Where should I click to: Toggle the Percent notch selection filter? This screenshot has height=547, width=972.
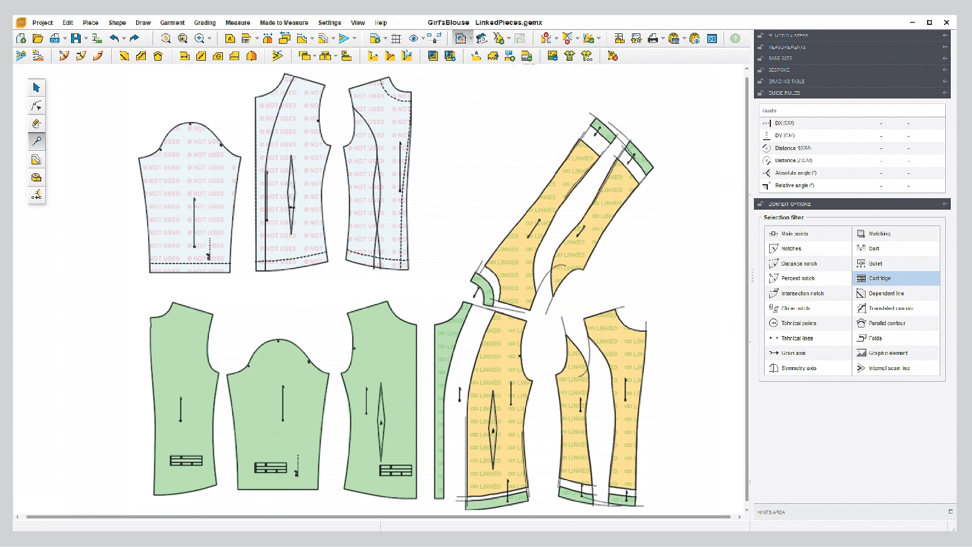pyautogui.click(x=808, y=278)
